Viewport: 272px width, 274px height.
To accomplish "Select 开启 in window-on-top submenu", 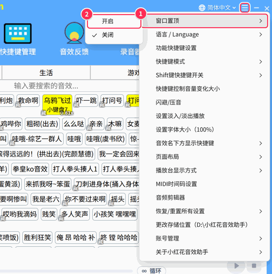I will [x=114, y=21].
